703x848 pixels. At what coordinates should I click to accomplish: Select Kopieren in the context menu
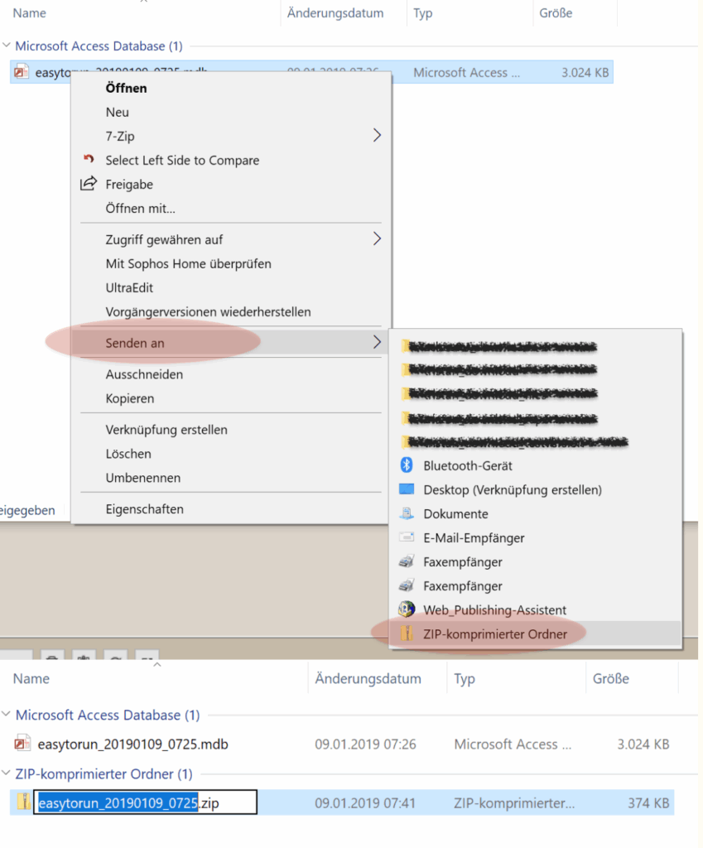coord(129,398)
